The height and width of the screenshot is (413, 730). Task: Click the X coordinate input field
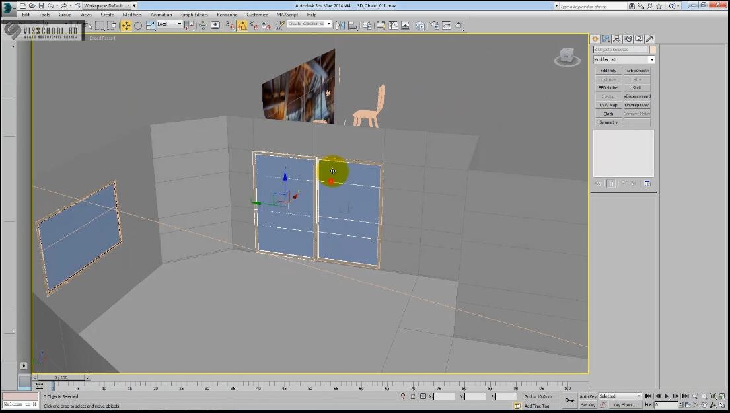coord(444,396)
